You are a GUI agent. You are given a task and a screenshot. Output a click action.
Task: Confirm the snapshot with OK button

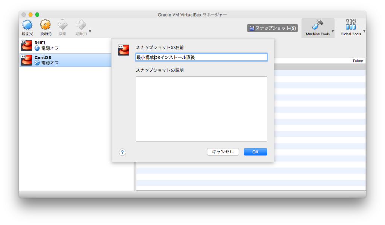point(255,152)
